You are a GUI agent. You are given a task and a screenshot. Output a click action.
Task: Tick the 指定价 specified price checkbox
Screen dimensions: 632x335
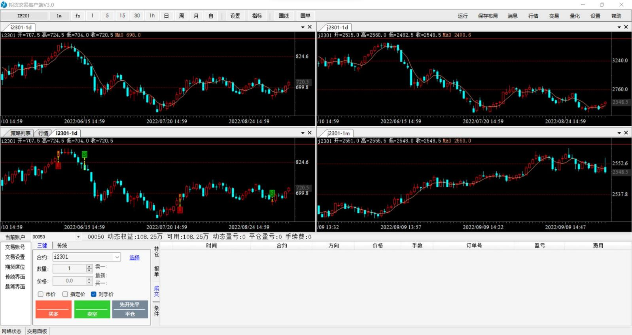coord(65,294)
